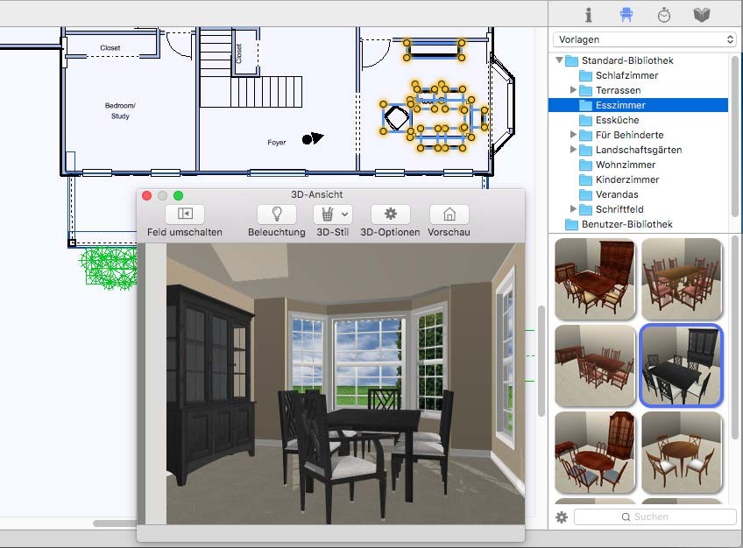
Task: Click the floor plan horizontal scrollbar
Action: (115, 523)
